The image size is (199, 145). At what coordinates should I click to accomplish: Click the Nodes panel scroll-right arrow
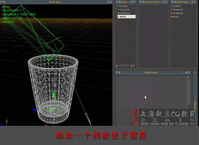point(134,66)
